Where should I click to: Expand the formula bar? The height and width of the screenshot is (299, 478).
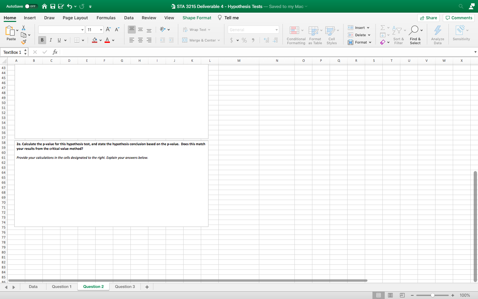click(475, 52)
